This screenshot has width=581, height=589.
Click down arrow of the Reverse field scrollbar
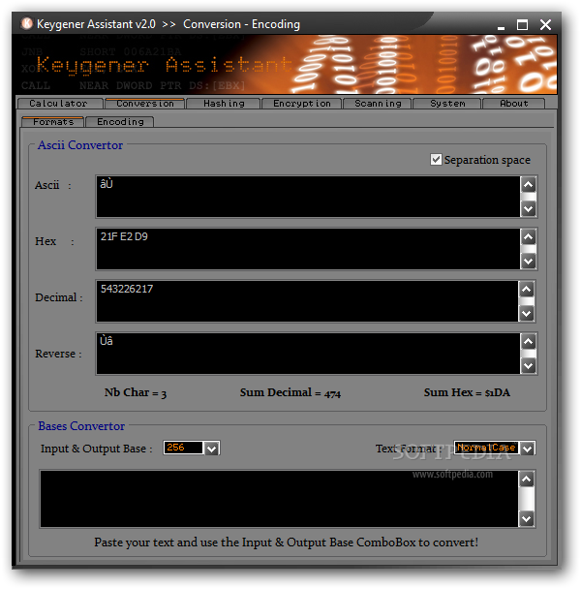[x=529, y=366]
